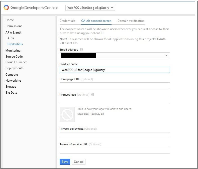The height and width of the screenshot is (169, 198).
Task: Select Credentials in the sidebar
Action: pyautogui.click(x=15, y=44)
